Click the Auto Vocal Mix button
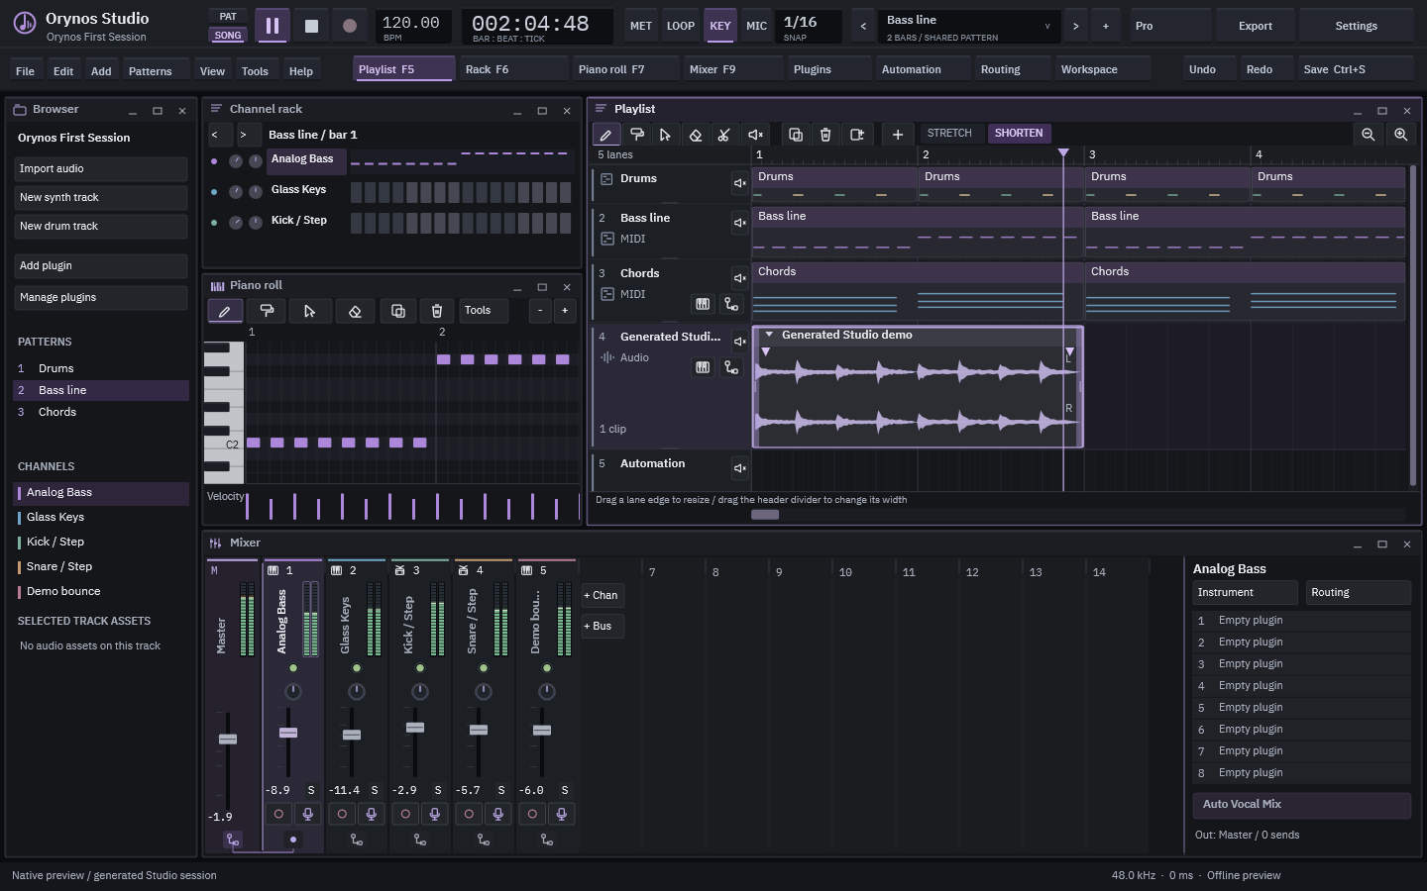Screen dimensions: 1427x891 tap(1302, 804)
